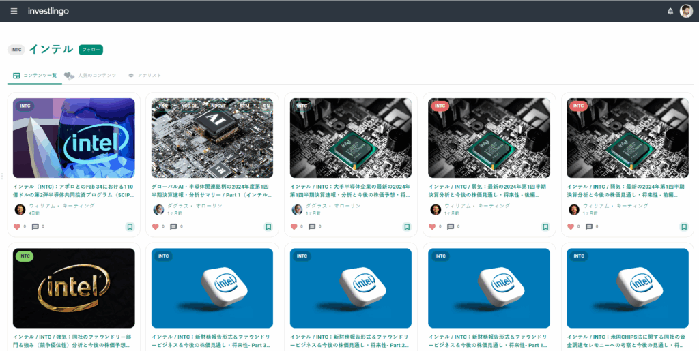Click the green INTC tag on 強気 article
699x351 pixels.
[x=25, y=256]
